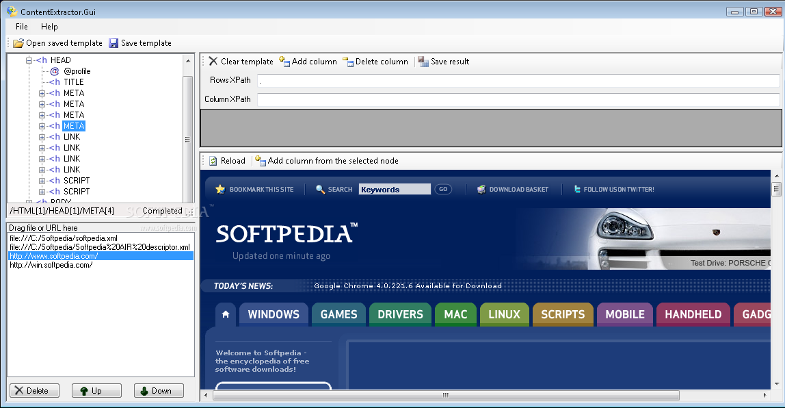Screen dimensions: 785x408
Task: Add column from the selected node
Action: click(327, 160)
